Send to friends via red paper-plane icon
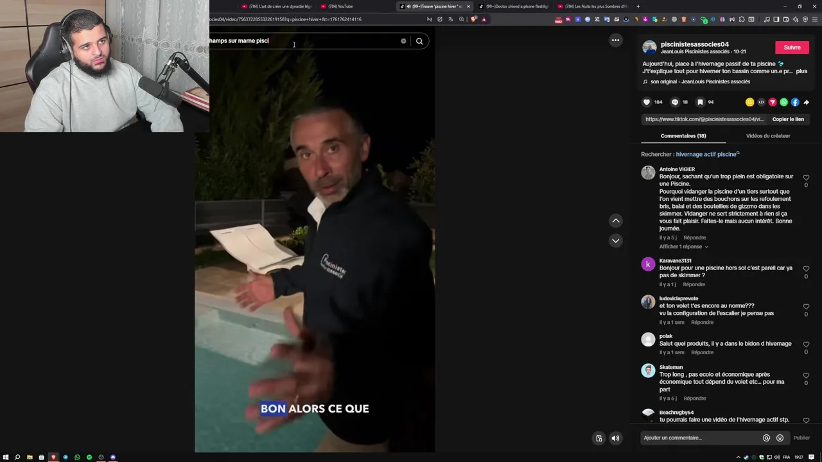This screenshot has height=462, width=822. coord(773,102)
